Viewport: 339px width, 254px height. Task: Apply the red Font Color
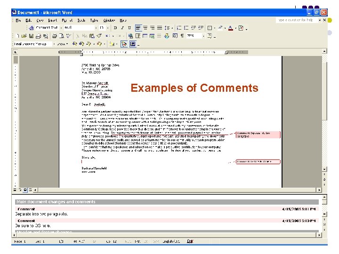click(x=231, y=28)
